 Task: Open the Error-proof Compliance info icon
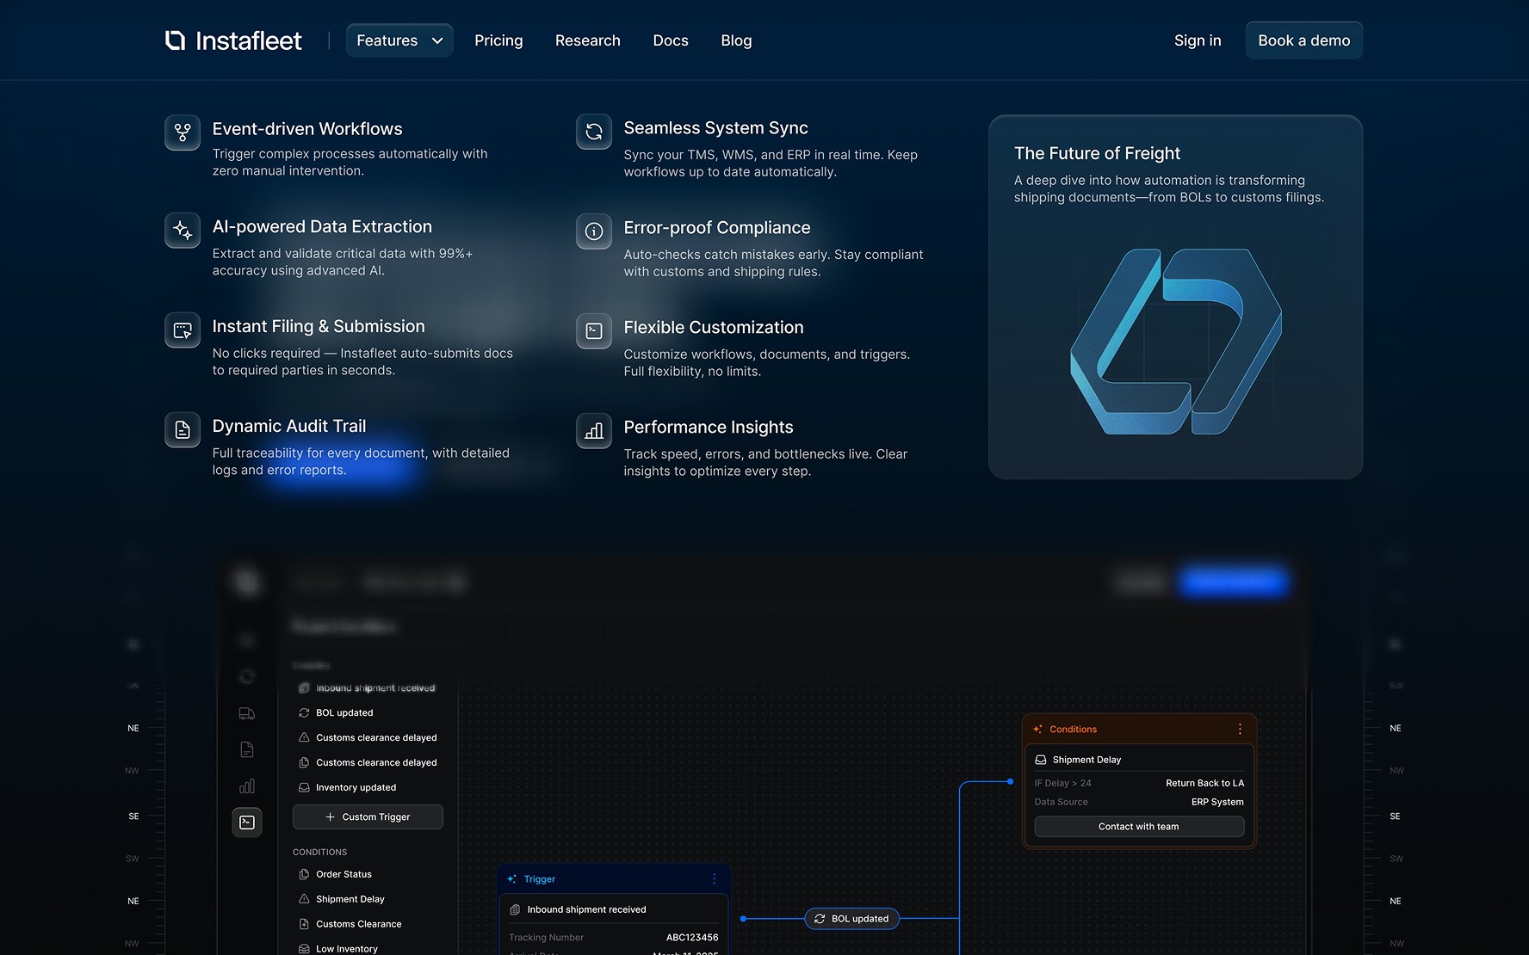[594, 231]
